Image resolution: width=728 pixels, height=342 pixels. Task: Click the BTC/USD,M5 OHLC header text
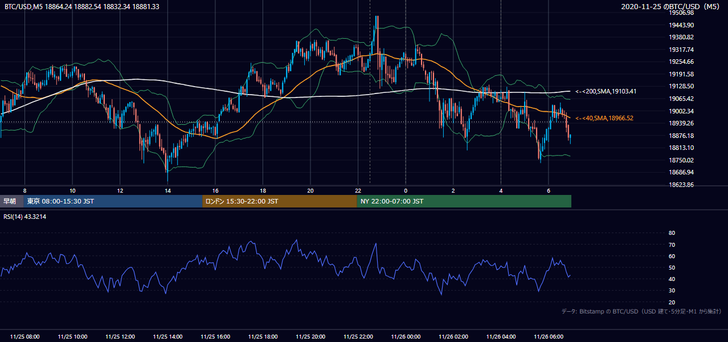(x=82, y=6)
